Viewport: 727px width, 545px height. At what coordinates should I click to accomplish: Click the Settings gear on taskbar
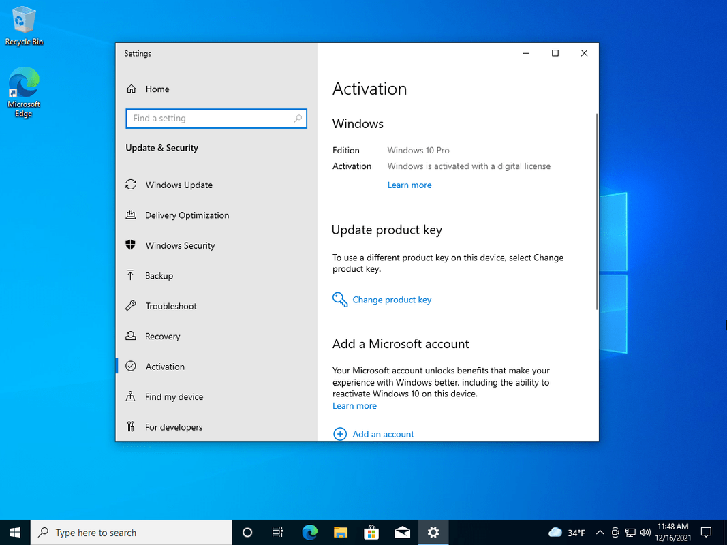point(433,533)
